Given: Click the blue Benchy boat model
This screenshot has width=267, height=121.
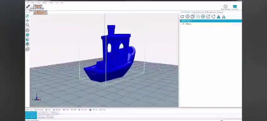Looking at the screenshot, I should point(112,56).
